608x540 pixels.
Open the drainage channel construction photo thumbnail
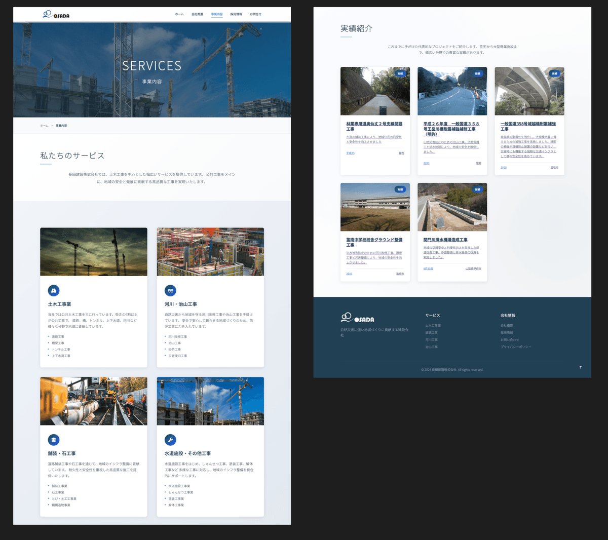(x=452, y=207)
